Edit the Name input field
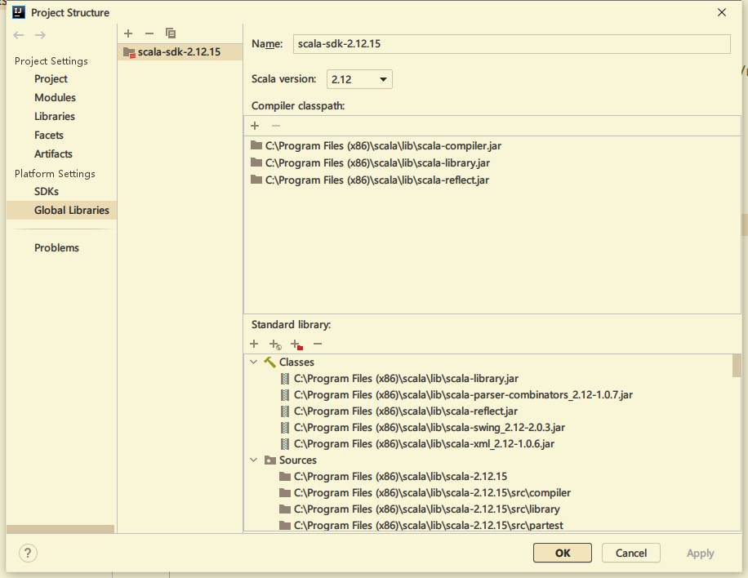 511,44
